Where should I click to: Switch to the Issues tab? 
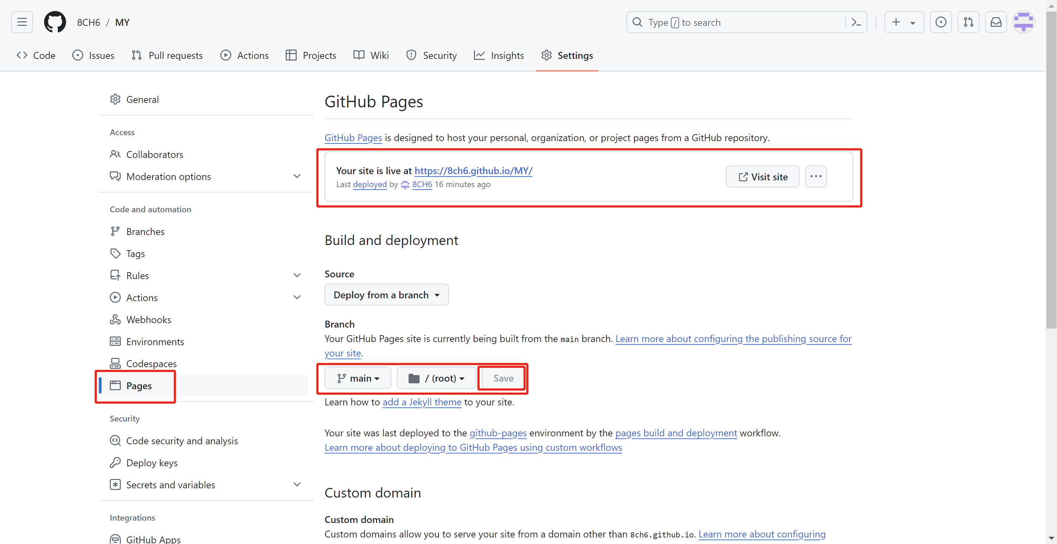(93, 55)
